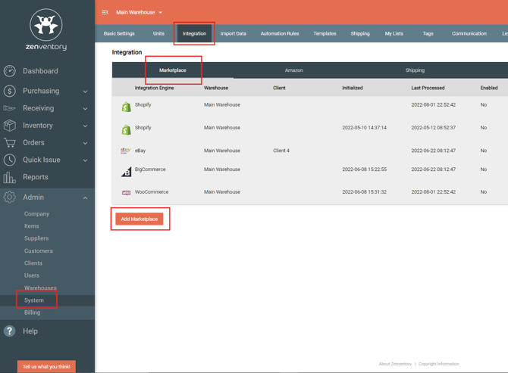
Task: Switch to the Amazon sub-tab
Action: click(x=294, y=70)
